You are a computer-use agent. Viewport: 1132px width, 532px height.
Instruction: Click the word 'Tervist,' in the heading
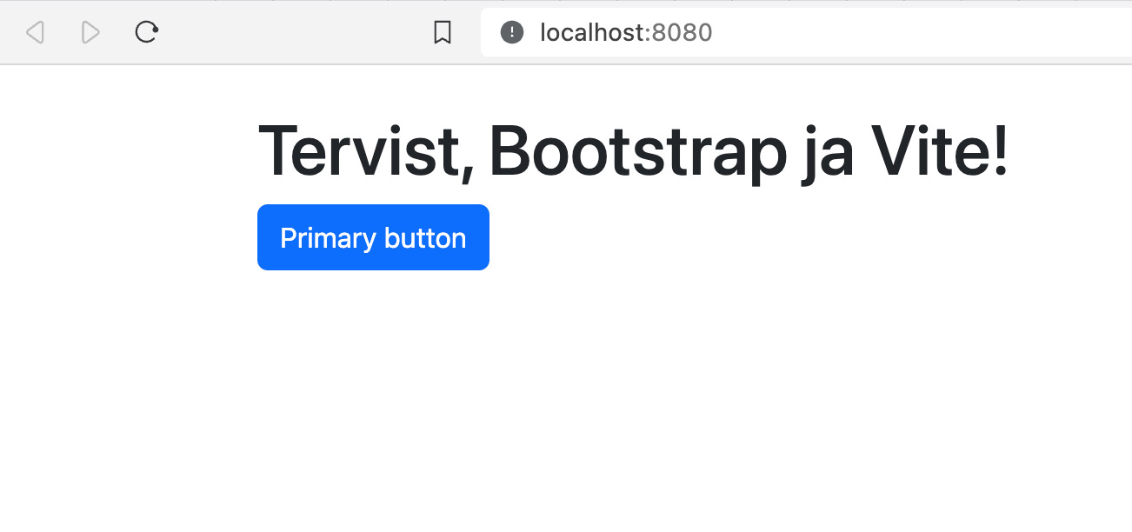[366, 151]
